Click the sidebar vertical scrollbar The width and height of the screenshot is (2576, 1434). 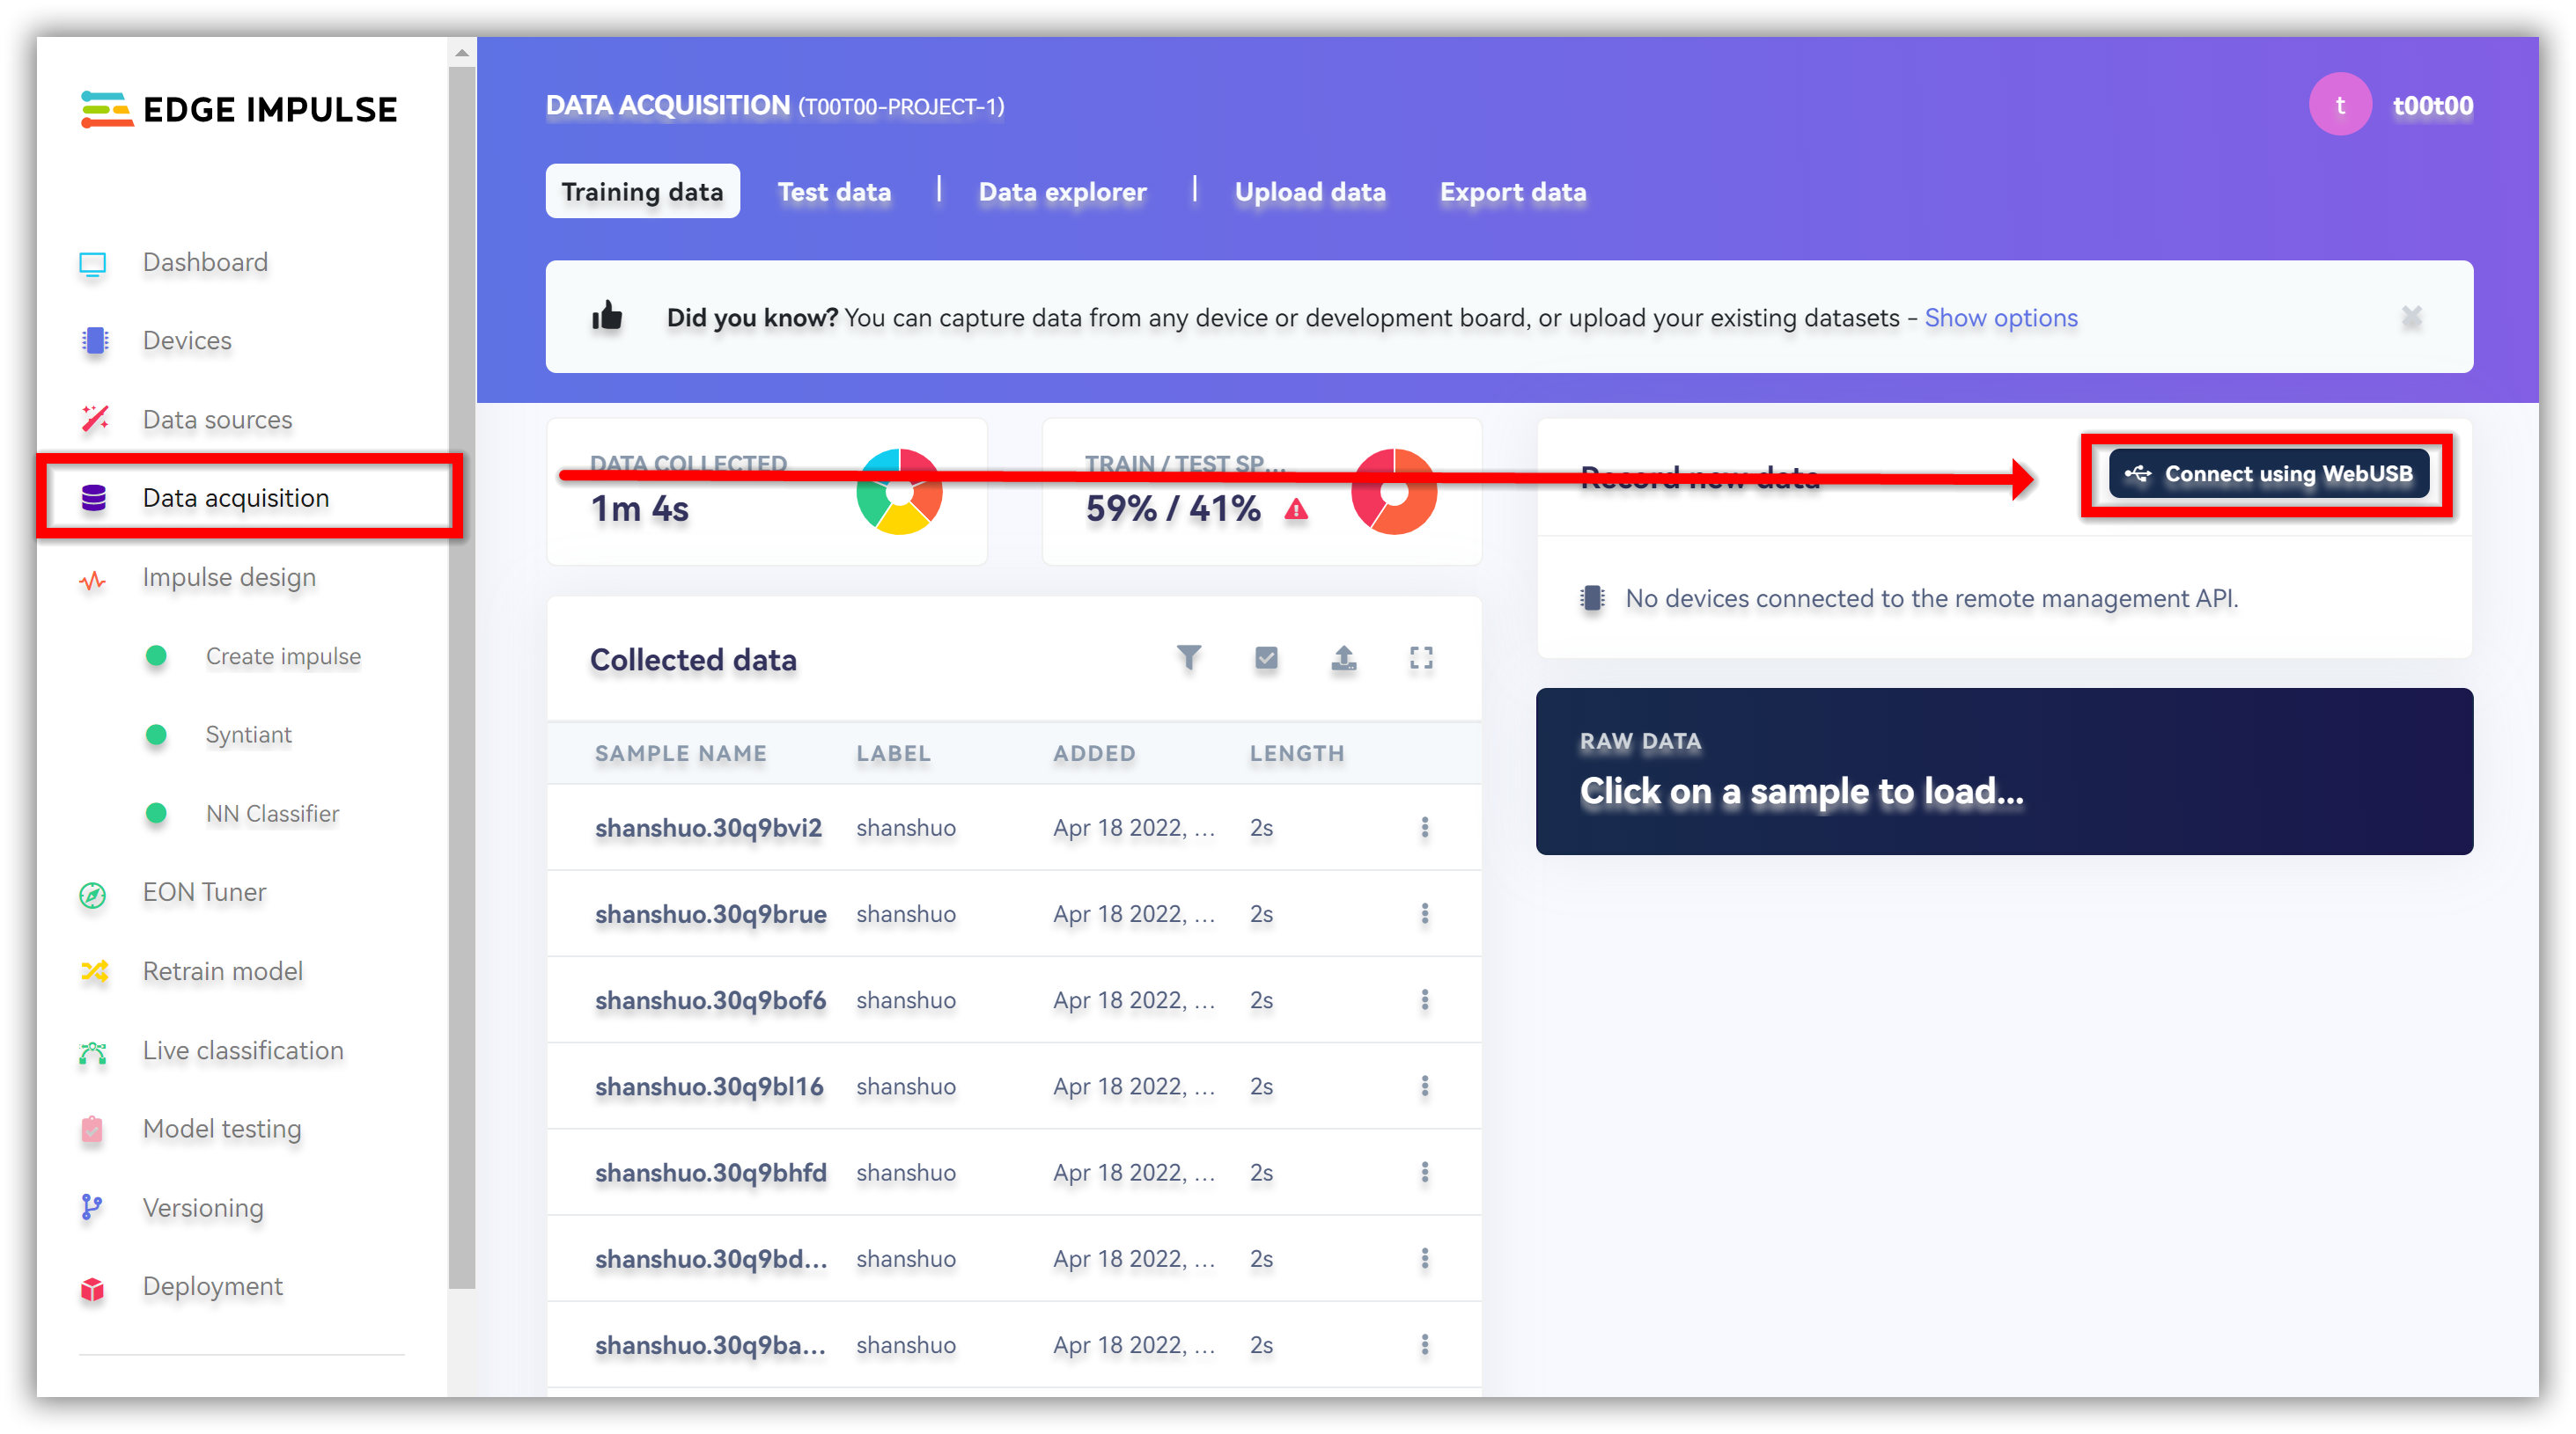click(x=462, y=699)
